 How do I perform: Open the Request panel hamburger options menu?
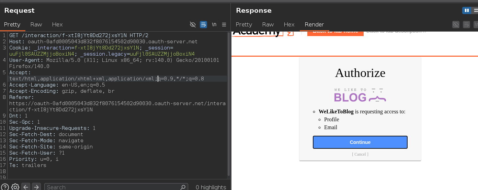224,24
